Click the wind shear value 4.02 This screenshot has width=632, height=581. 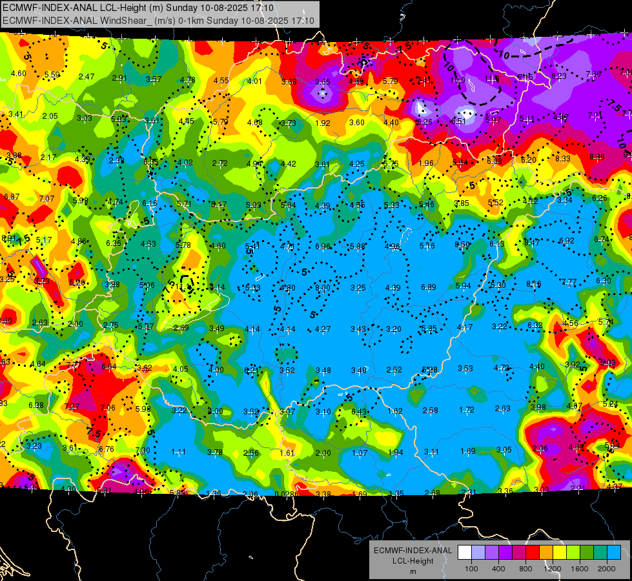tap(185, 163)
